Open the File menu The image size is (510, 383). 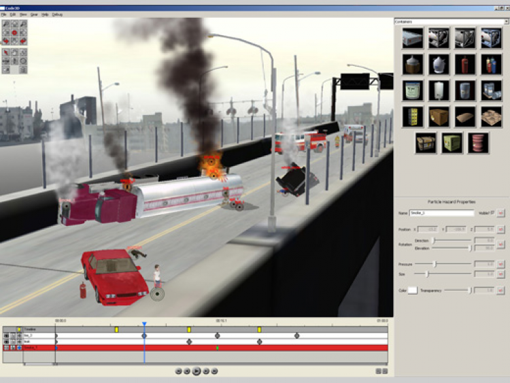(x=3, y=15)
